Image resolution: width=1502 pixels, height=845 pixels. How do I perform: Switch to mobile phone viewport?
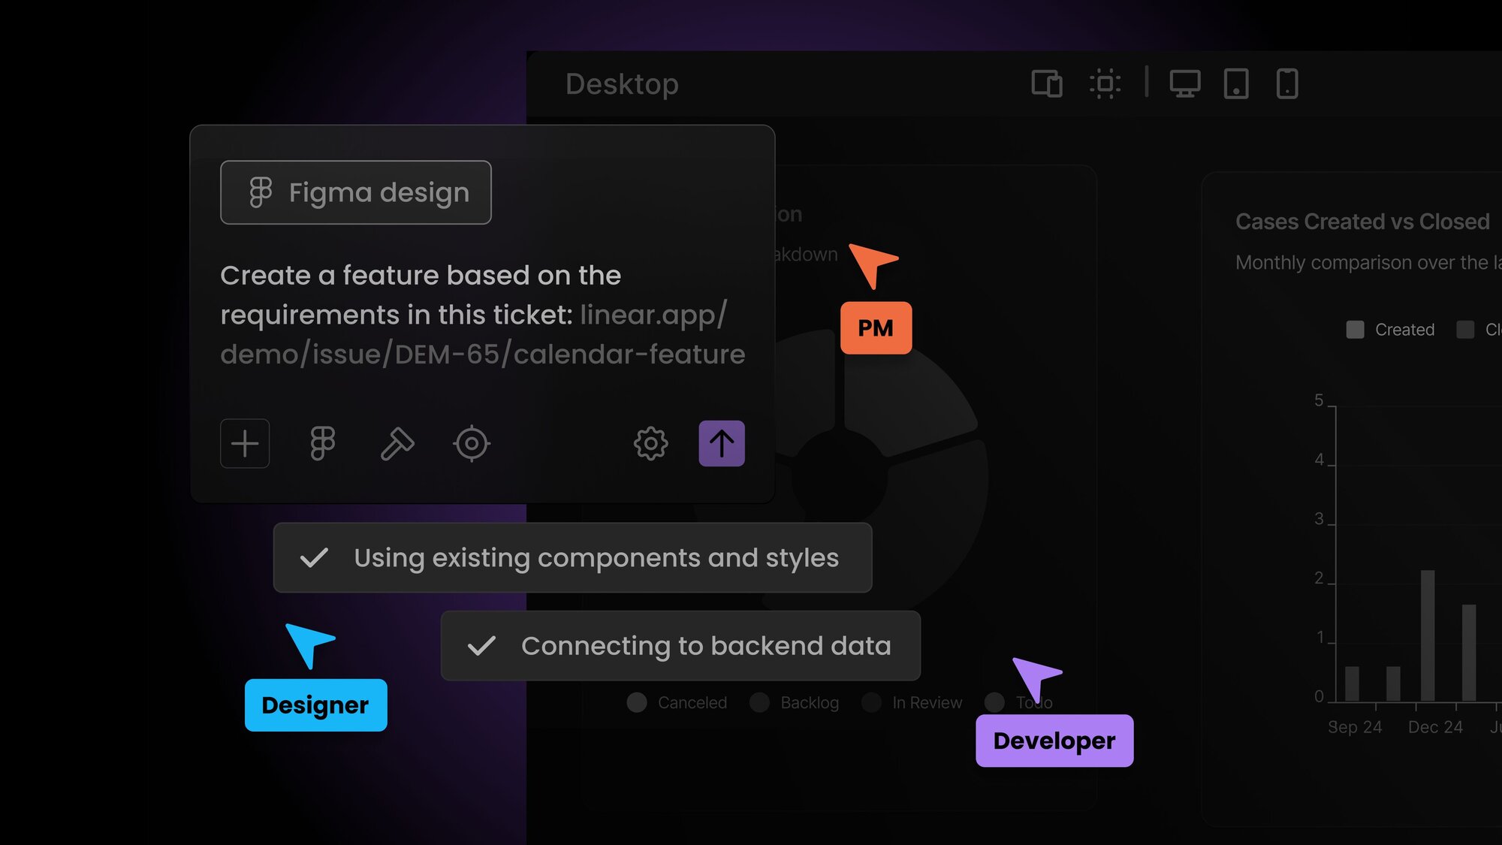(x=1287, y=83)
